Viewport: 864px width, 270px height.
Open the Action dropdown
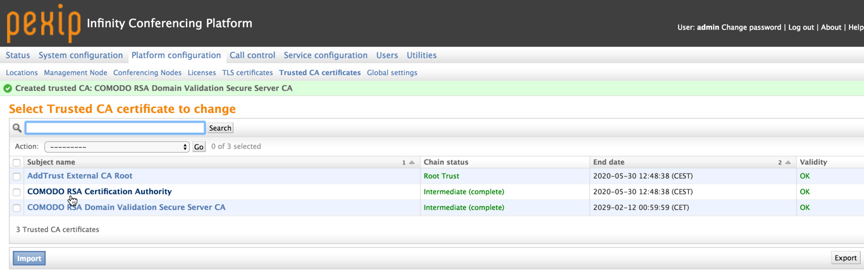[x=117, y=147]
